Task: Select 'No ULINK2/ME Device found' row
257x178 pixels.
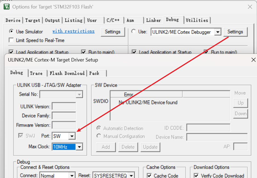Action: [x=148, y=102]
